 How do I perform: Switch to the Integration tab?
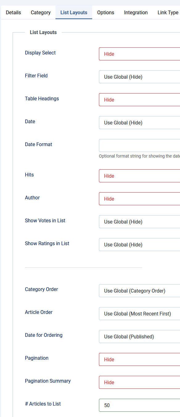pyautogui.click(x=136, y=12)
